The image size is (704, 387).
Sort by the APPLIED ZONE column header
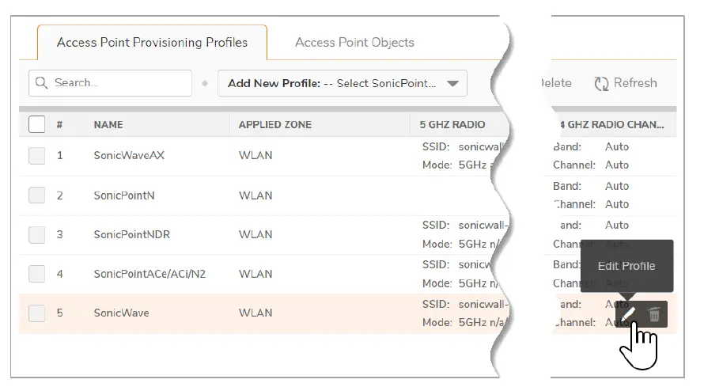(x=274, y=125)
